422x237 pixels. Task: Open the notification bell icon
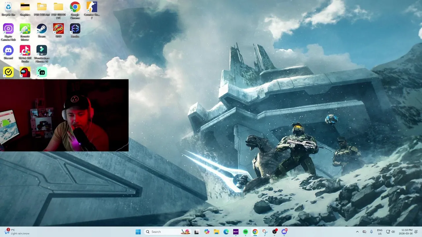coord(416,232)
